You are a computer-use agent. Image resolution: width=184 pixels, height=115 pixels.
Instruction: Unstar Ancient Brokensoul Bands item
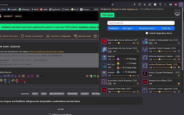tap(179, 67)
